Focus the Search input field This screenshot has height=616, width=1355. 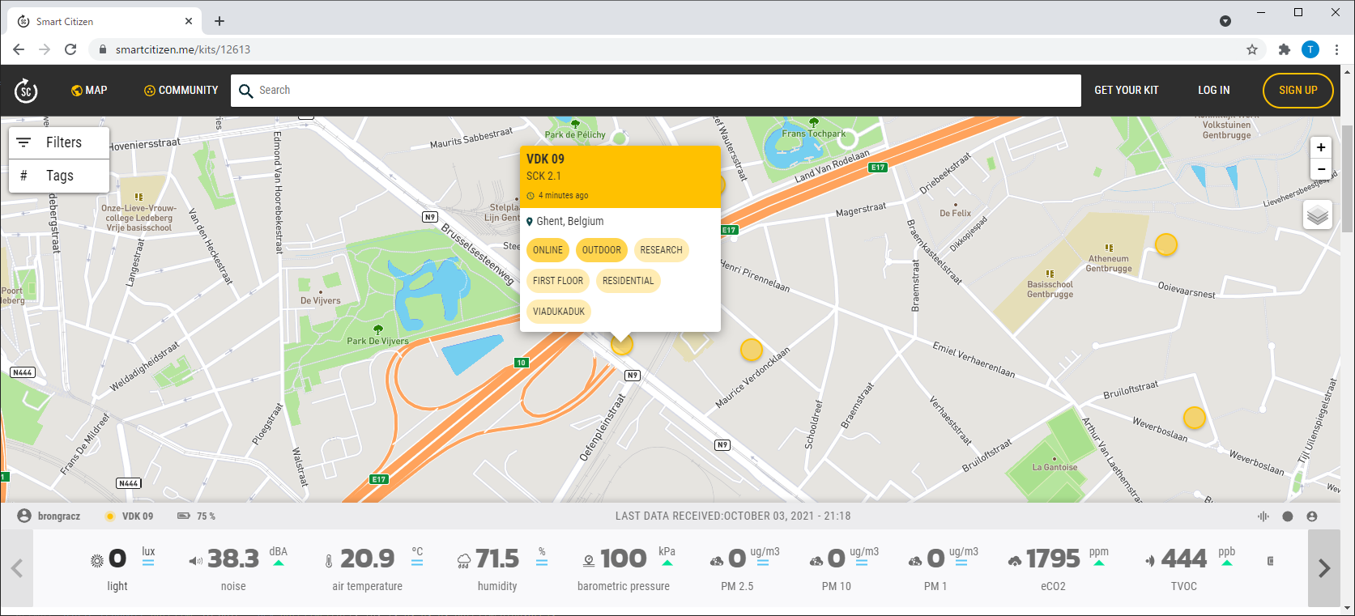click(x=656, y=91)
